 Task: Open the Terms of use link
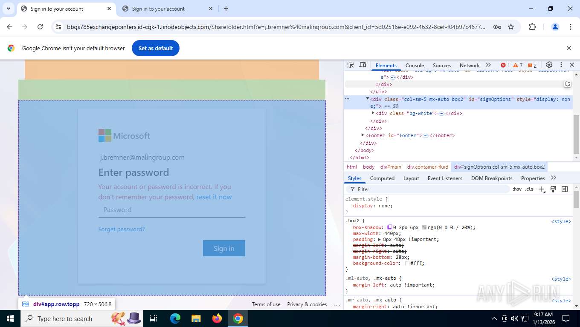tap(266, 304)
